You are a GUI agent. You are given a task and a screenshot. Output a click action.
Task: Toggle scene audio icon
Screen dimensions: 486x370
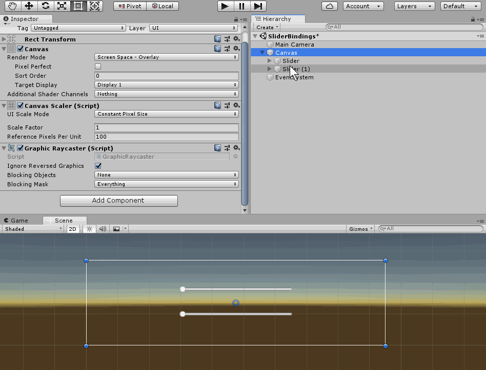[103, 229]
